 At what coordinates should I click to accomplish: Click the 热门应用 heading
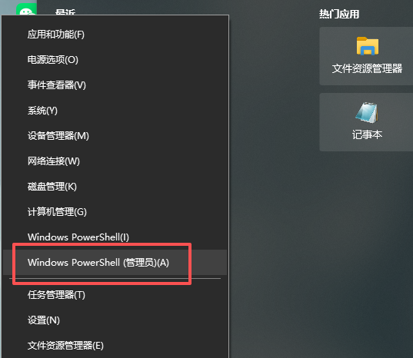point(339,14)
